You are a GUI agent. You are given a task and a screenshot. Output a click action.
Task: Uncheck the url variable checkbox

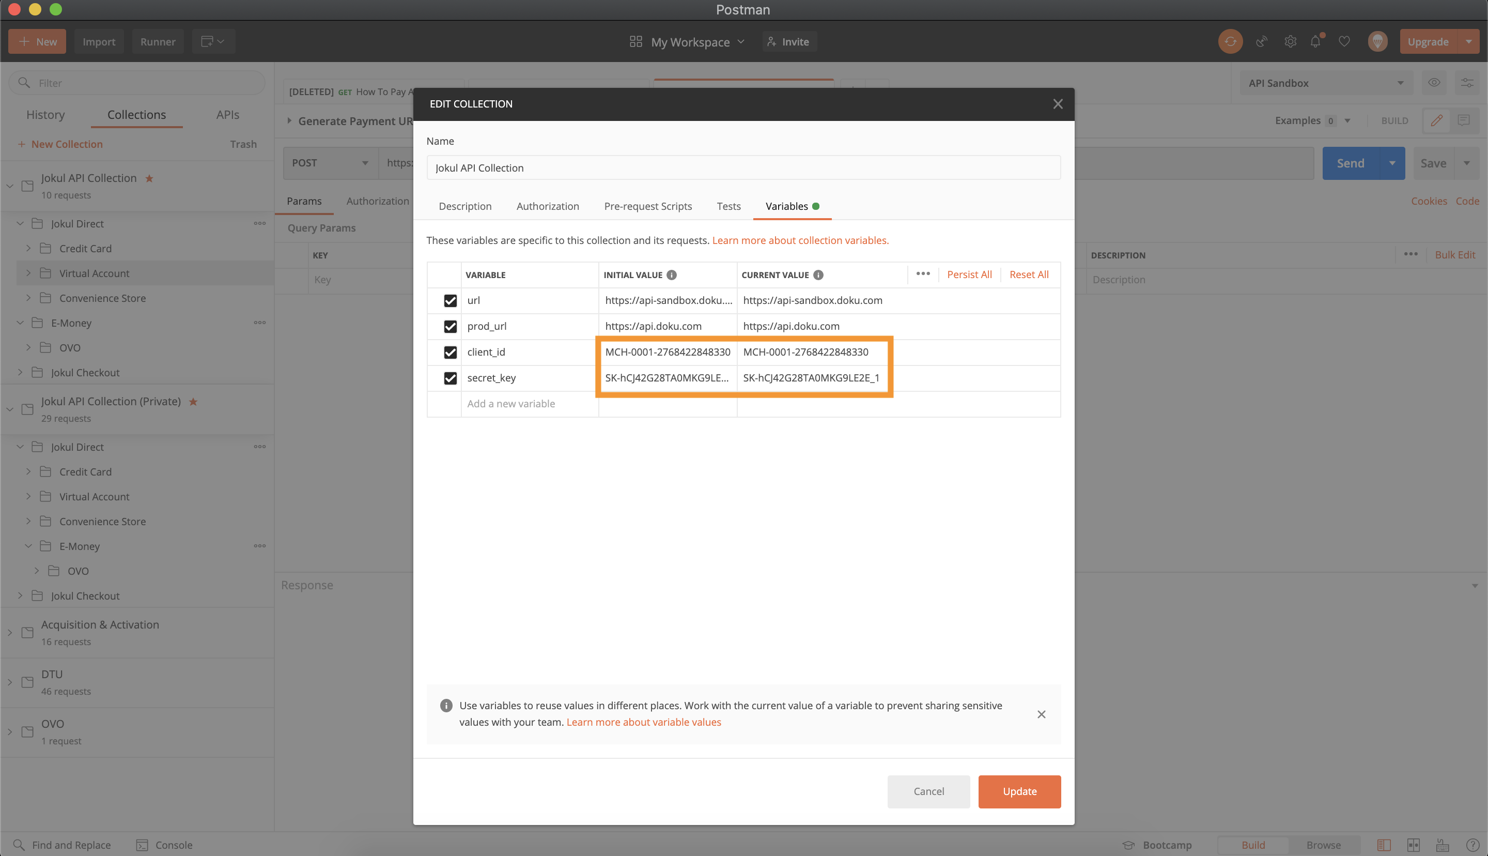coord(450,300)
